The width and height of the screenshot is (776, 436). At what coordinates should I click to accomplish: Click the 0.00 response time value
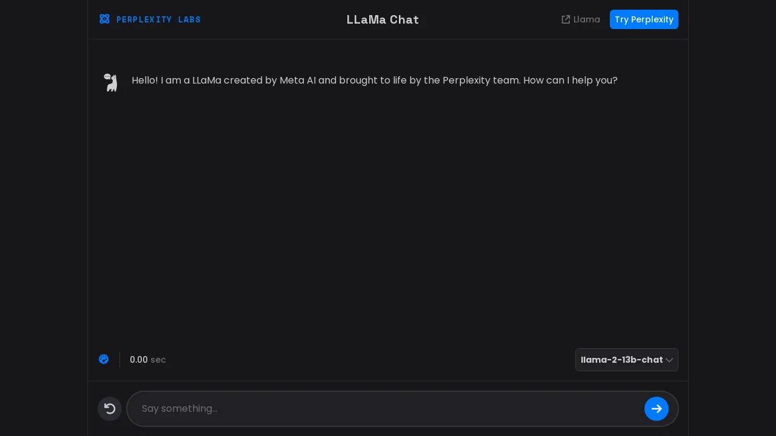pos(138,360)
